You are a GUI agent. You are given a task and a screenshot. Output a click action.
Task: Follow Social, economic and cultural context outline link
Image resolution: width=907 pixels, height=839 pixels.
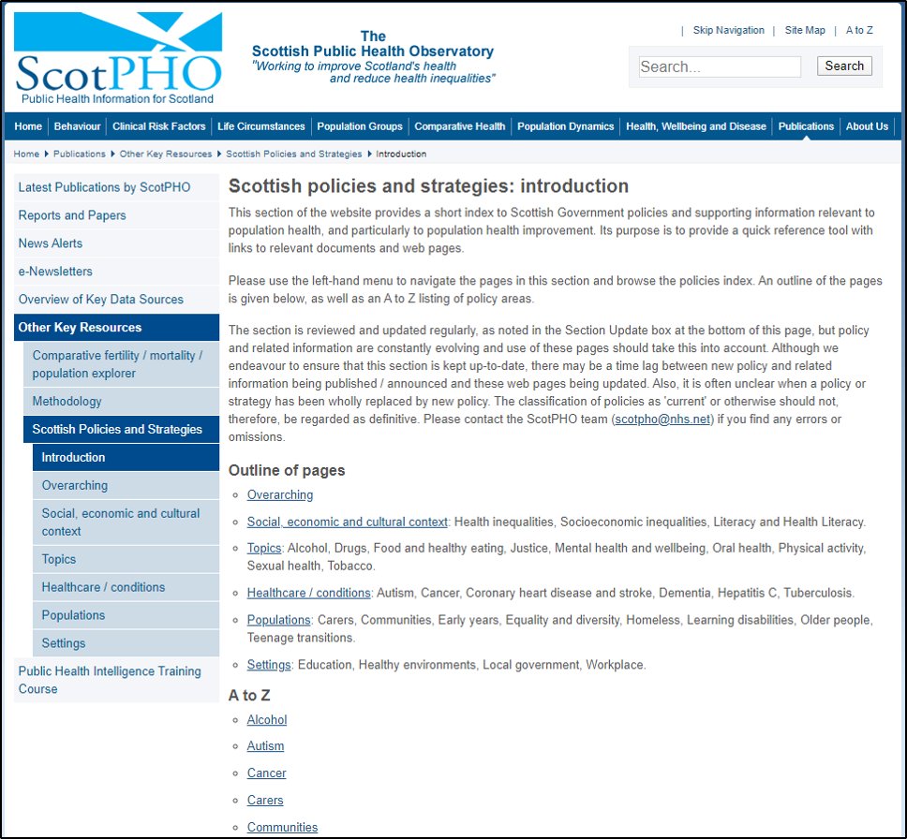pos(347,522)
